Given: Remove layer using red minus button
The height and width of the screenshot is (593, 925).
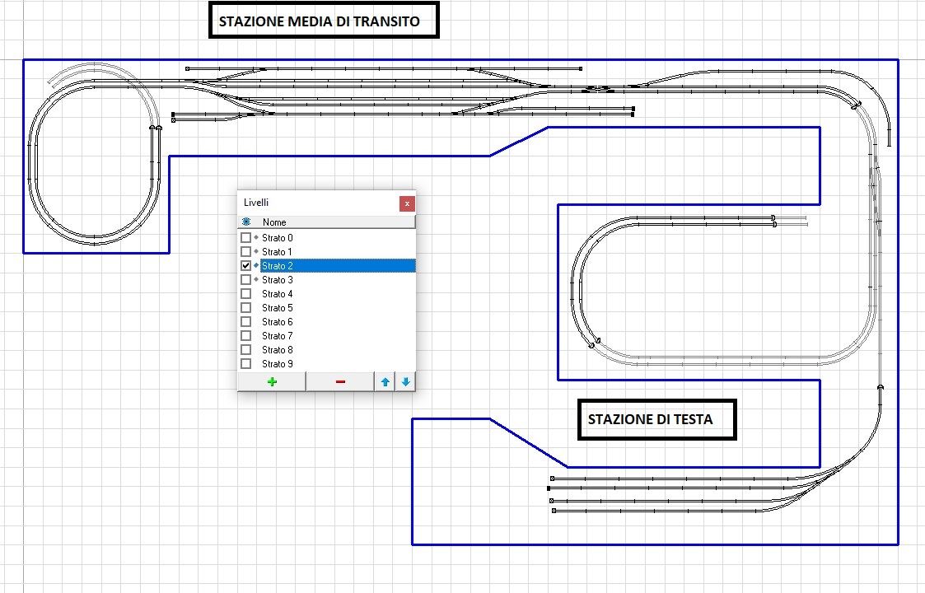Looking at the screenshot, I should point(340,381).
